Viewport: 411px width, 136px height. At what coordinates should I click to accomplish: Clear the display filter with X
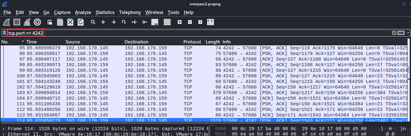[394, 33]
